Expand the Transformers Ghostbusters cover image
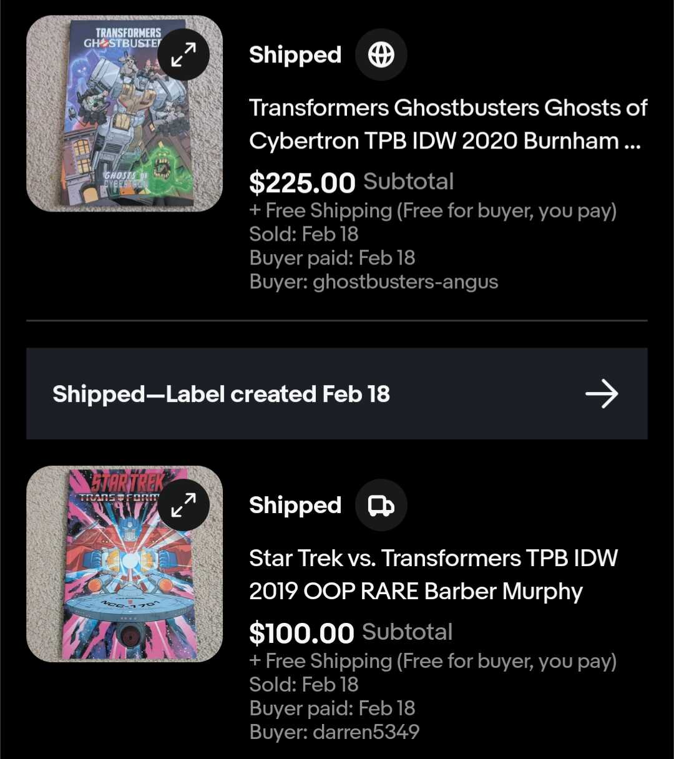674x759 pixels. 183,54
